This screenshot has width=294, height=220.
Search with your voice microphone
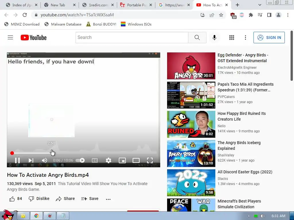[x=214, y=38]
